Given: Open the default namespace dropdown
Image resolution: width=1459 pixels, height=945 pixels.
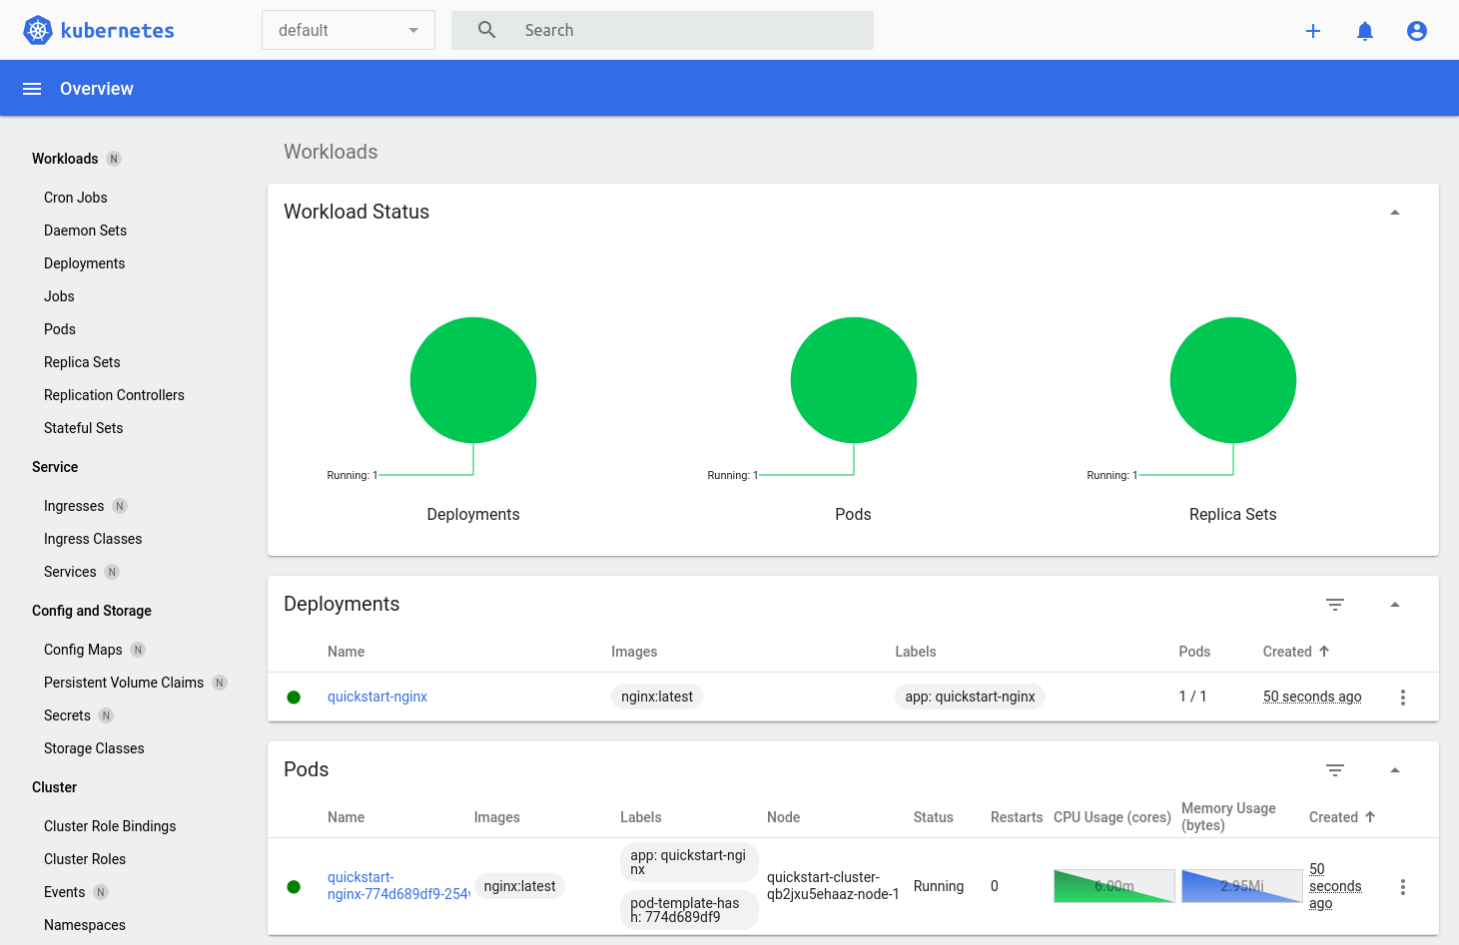Looking at the screenshot, I should [348, 30].
